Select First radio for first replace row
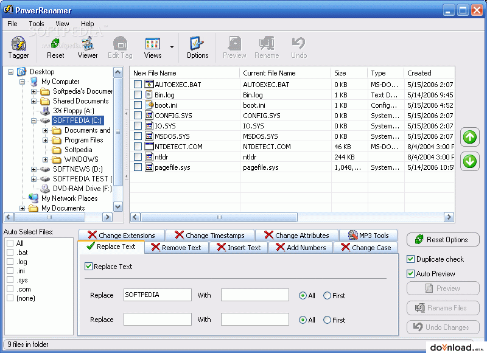 [x=327, y=296]
